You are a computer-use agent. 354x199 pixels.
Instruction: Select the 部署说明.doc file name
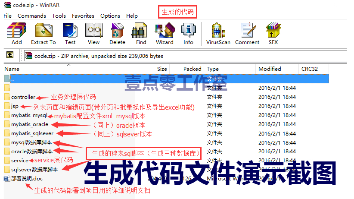pos(27,178)
